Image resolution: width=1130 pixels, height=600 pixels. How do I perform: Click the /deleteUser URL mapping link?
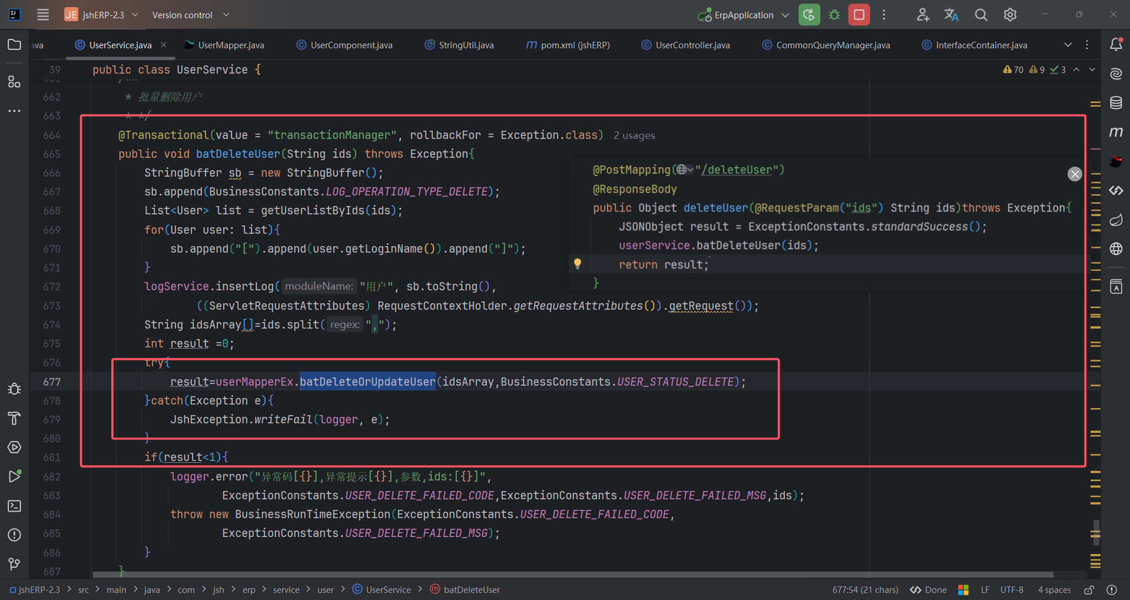pos(736,170)
